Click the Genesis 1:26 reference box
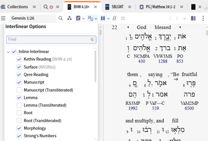 click(33, 18)
